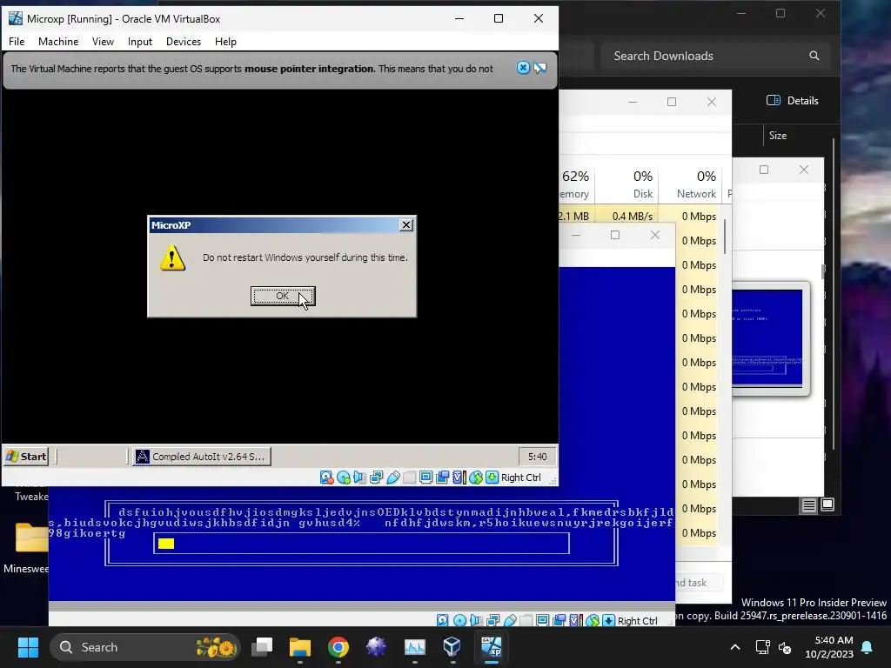Click recording icon in background VM status bar
Screen dimensions: 891x668
[x=559, y=621]
